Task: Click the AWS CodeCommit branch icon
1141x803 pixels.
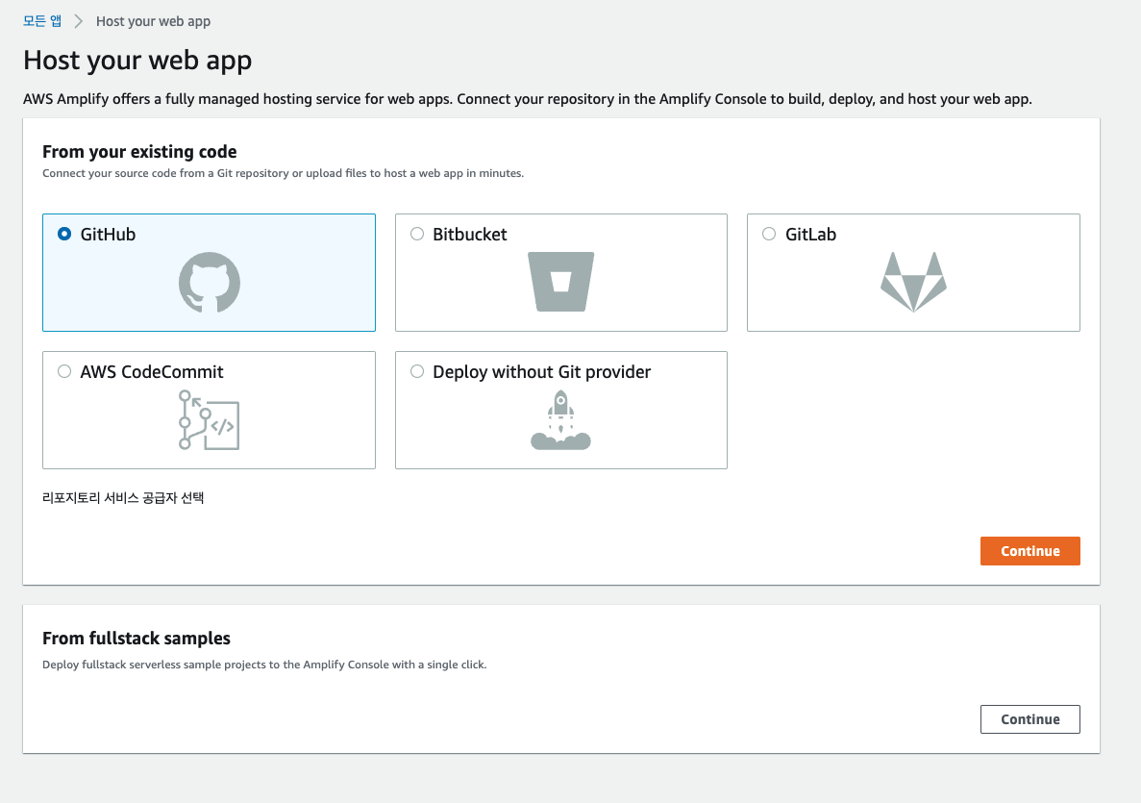Action: point(209,420)
